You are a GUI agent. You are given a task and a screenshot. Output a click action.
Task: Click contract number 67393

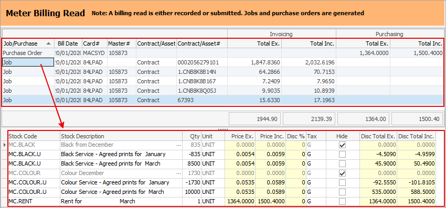click(x=185, y=100)
